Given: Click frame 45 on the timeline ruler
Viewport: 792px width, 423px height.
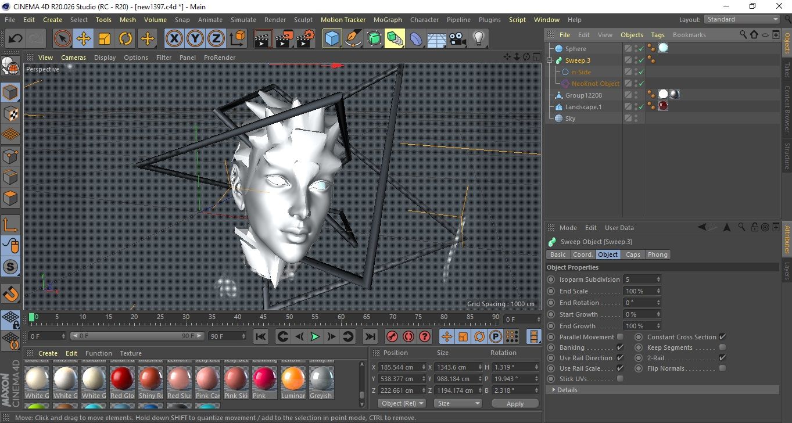Looking at the screenshot, I should coord(263,317).
